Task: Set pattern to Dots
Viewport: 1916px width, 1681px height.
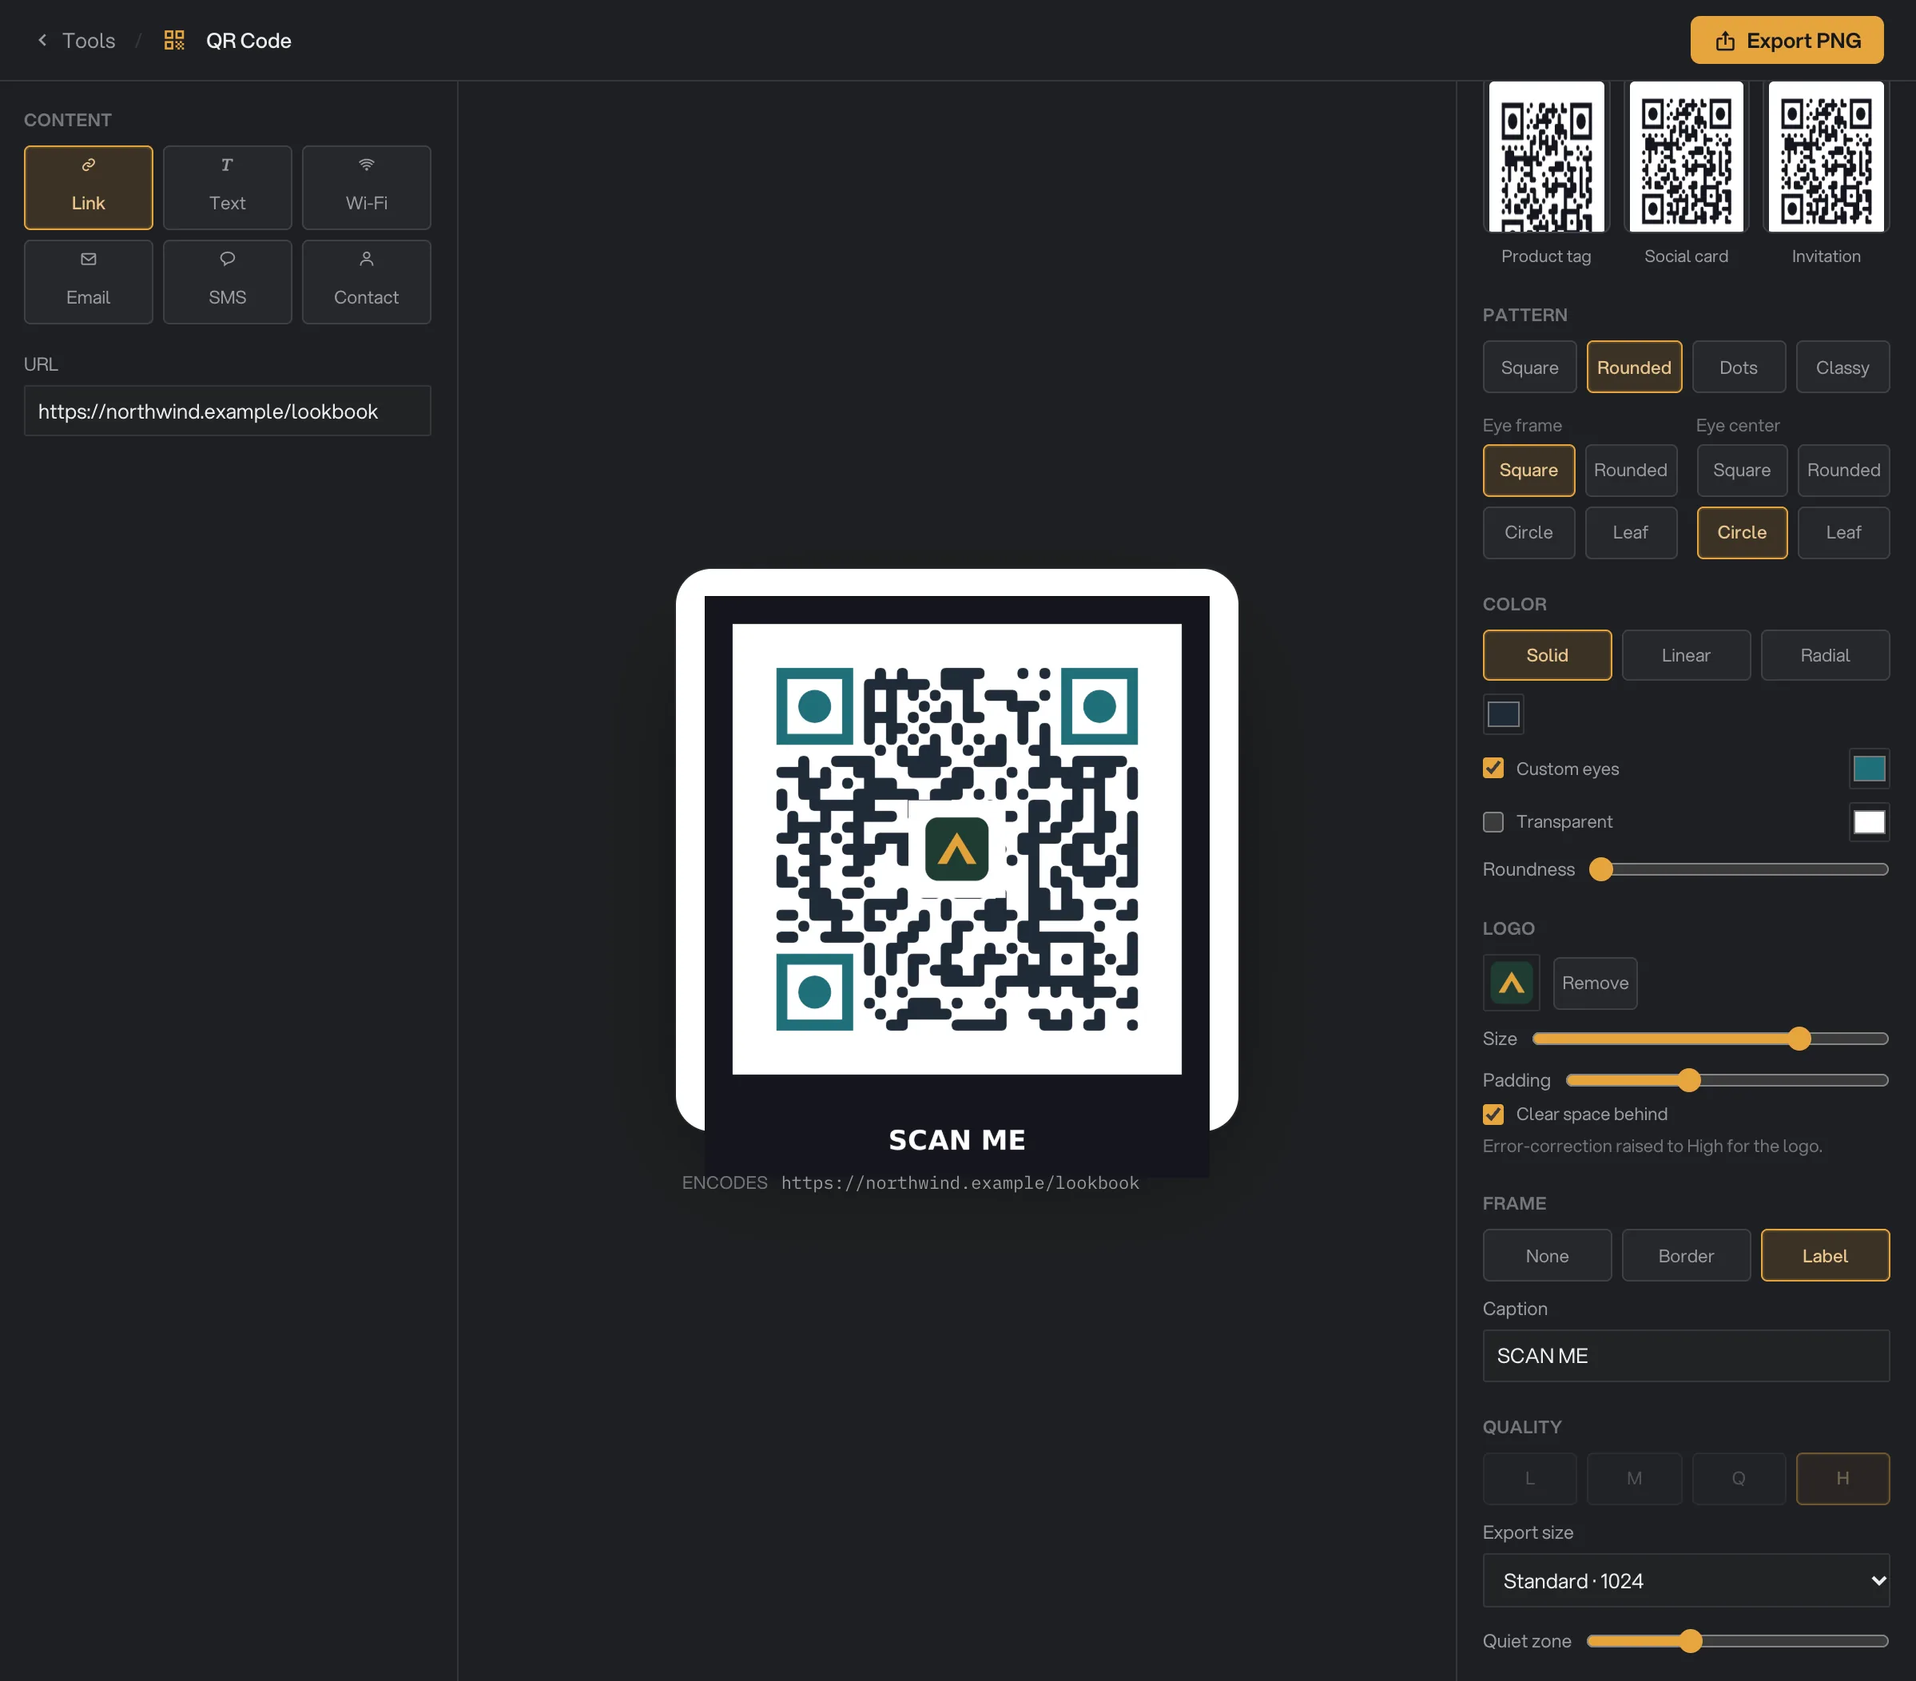Action: [x=1738, y=368]
